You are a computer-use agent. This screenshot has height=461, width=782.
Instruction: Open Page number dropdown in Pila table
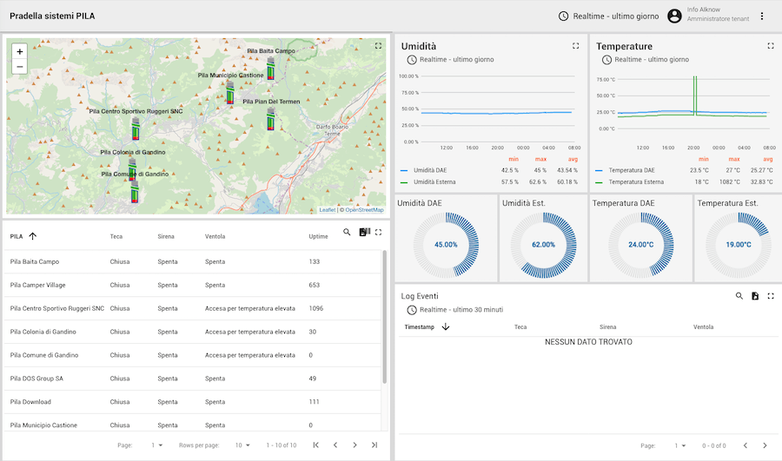click(x=157, y=445)
